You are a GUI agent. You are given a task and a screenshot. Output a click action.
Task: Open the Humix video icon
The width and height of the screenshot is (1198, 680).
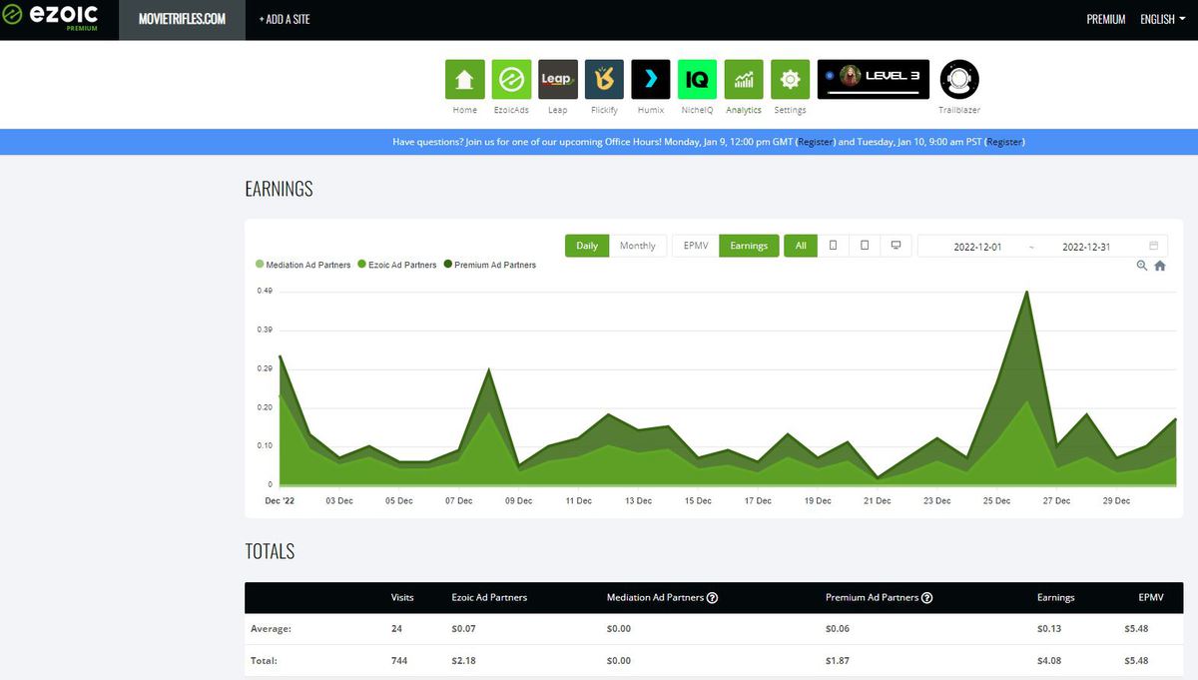651,79
